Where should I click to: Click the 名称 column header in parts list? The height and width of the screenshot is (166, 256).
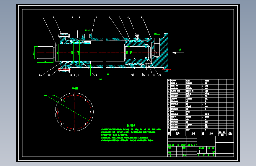[193, 134]
